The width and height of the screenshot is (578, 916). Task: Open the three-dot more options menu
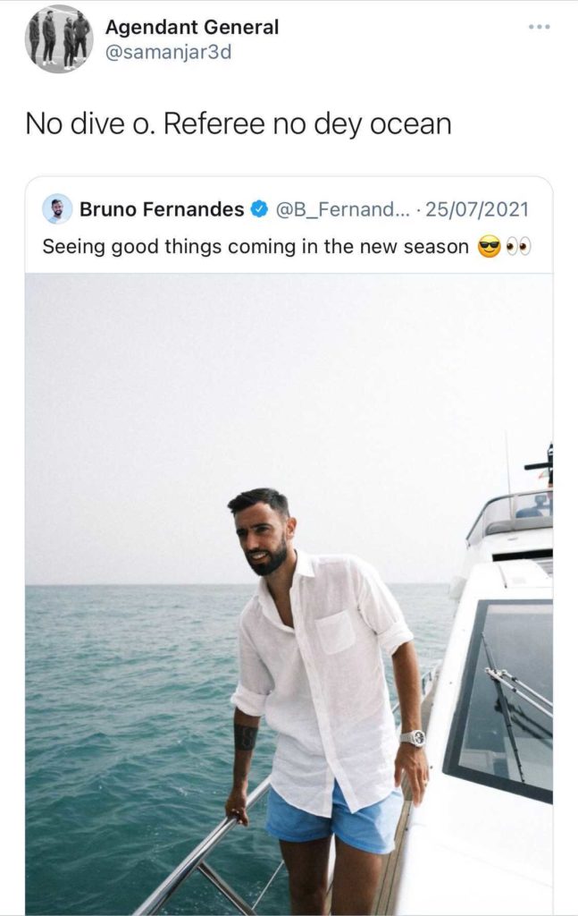pyautogui.click(x=539, y=28)
